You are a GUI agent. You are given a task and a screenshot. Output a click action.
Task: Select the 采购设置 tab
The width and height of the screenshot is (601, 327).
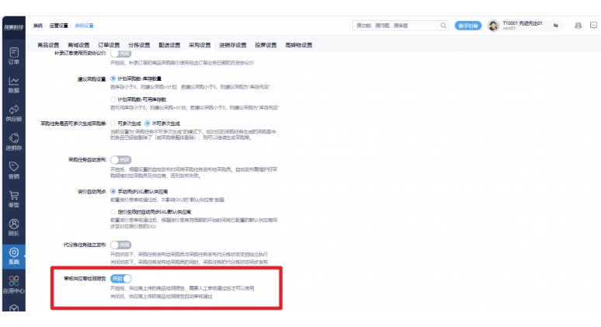point(200,45)
